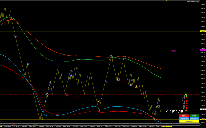
Task: Click the red M30 trend indicator square
Action: [x=186, y=100]
